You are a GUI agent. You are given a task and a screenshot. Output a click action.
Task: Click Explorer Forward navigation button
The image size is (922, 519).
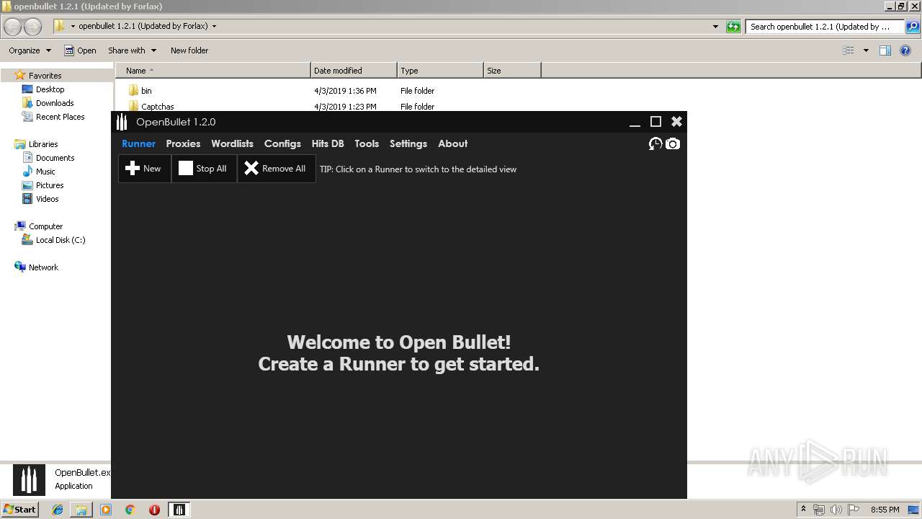pyautogui.click(x=32, y=27)
